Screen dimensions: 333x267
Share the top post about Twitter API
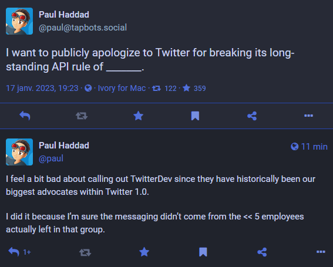[252, 116]
